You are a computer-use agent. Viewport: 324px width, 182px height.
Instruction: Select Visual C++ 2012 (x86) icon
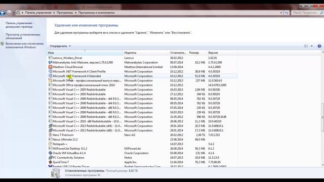tap(50, 130)
